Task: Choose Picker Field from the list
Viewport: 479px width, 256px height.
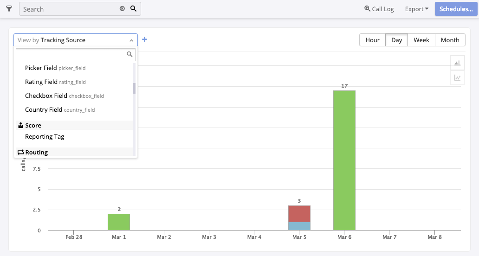Action: 55,68
